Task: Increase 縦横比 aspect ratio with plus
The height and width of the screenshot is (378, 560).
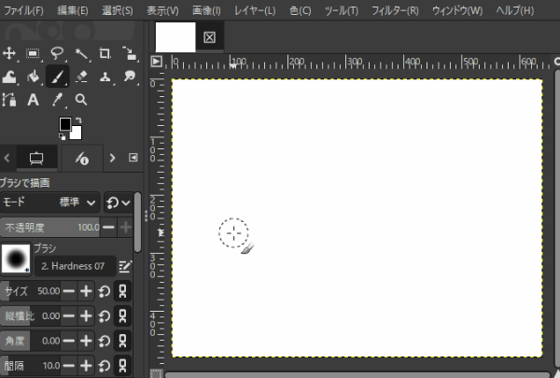Action: pyautogui.click(x=86, y=316)
